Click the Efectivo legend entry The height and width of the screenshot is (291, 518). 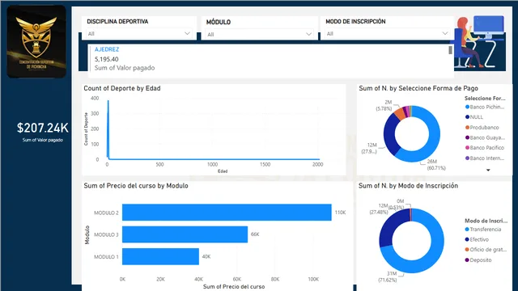tap(477, 239)
